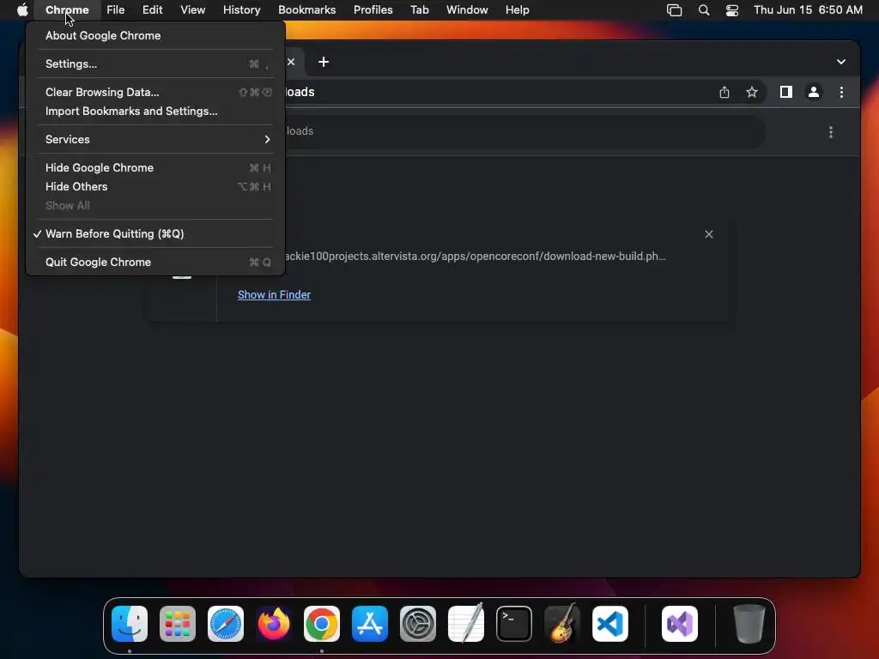Open App Store from the Dock
This screenshot has height=659, width=879.
(x=370, y=624)
